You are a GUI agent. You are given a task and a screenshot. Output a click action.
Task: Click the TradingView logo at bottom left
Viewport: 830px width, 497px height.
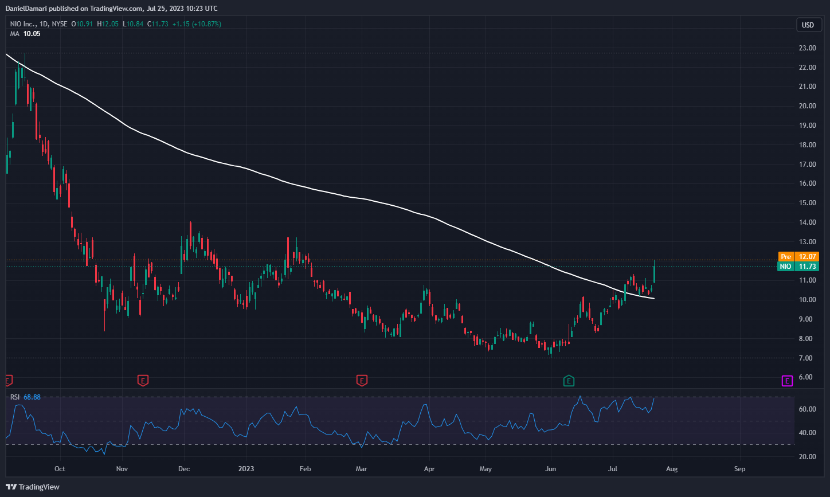[34, 487]
